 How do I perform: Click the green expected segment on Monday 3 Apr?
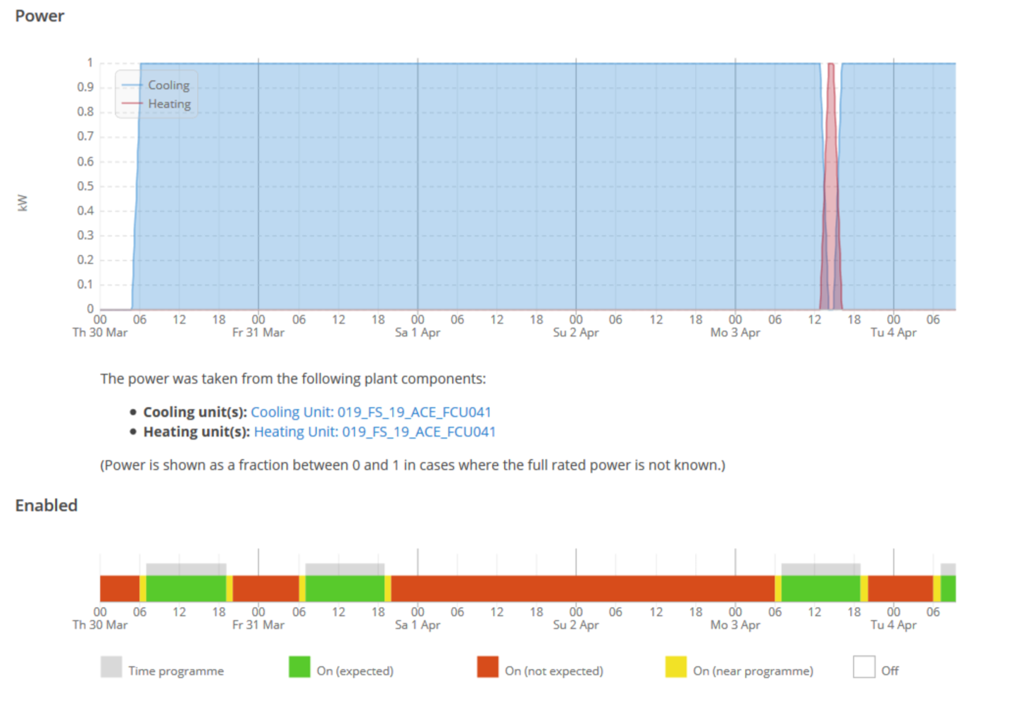tap(821, 589)
